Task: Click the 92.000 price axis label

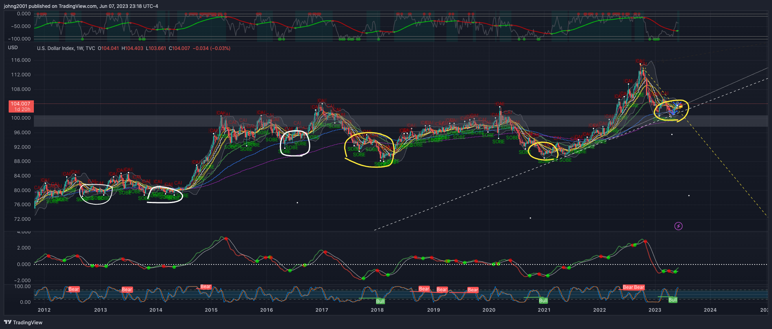Action: coord(22,147)
